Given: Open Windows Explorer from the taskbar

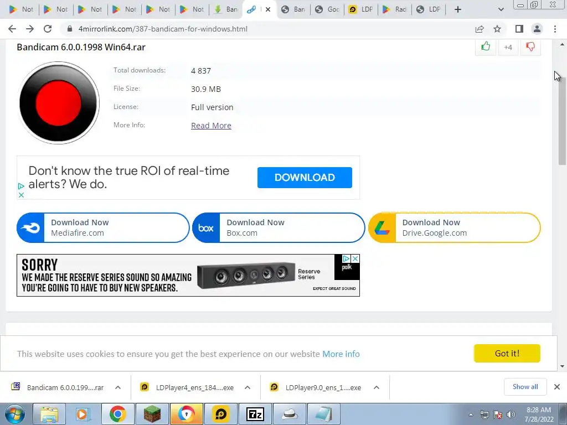Looking at the screenshot, I should pos(49,414).
